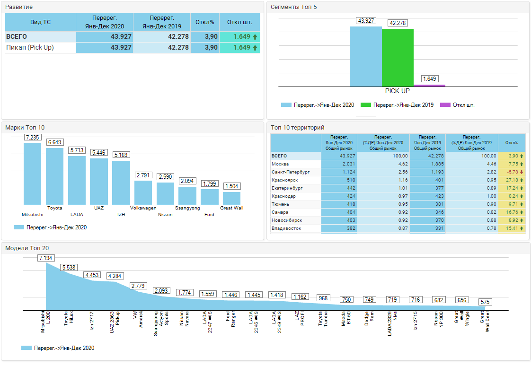The height and width of the screenshot is (375, 531).
Task: Click the green arrow in the Самара row
Action: point(522,212)
